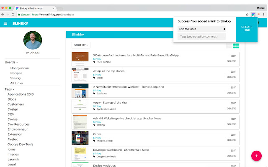
Task: Click the Michael profile name in Chrome title bar
Action: pos(261,8)
